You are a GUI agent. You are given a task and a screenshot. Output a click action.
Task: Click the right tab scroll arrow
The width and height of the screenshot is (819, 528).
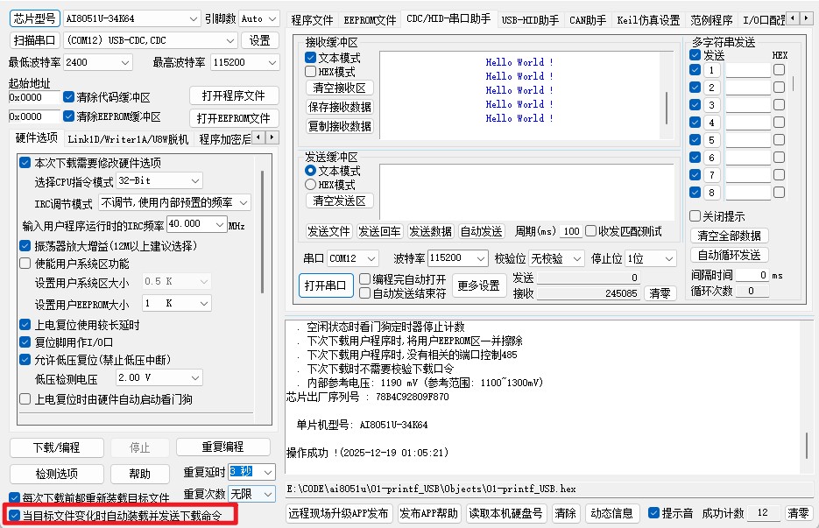pyautogui.click(x=807, y=18)
